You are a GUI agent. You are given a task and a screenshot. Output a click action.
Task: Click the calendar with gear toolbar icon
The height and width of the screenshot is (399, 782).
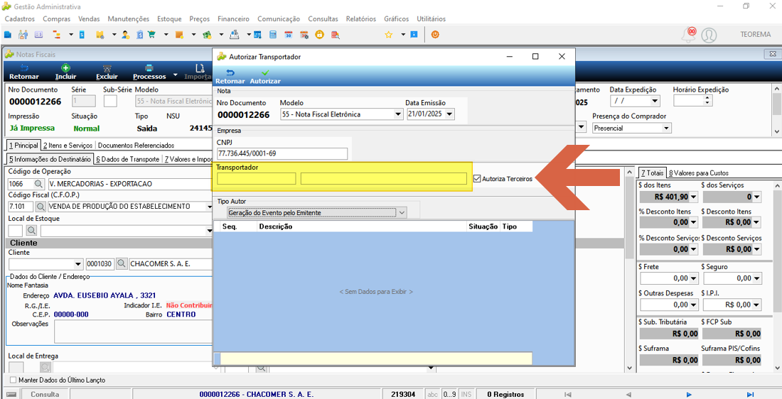click(x=304, y=35)
